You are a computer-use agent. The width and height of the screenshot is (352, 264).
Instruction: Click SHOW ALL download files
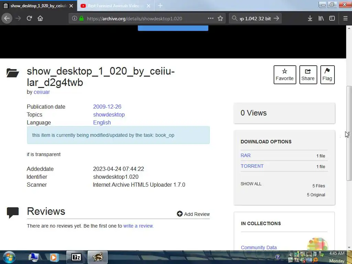[251, 184]
